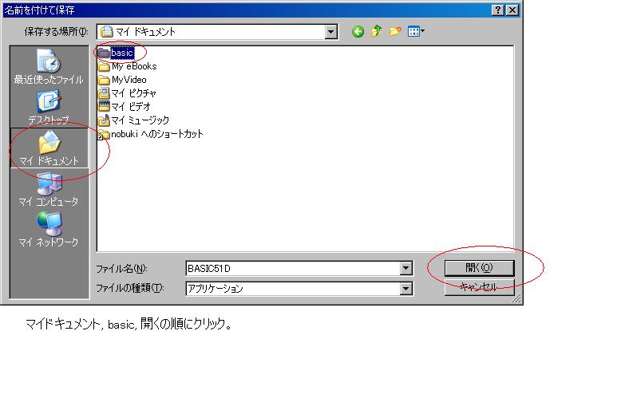Open 最近使ったファイル in the places bar
Image resolution: width=617 pixels, height=406 pixels.
pyautogui.click(x=49, y=66)
